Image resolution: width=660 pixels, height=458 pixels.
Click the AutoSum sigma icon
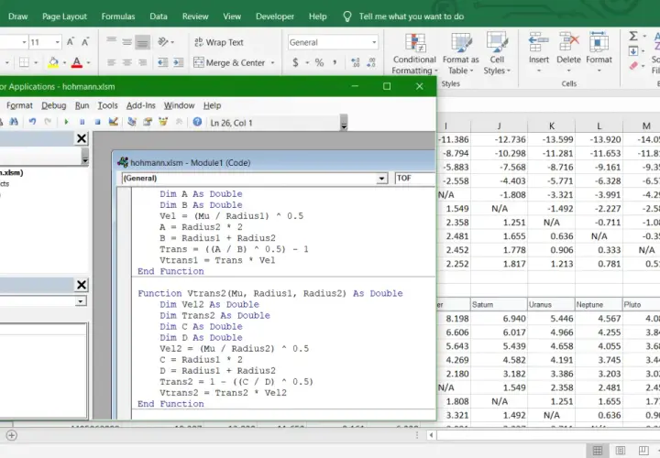(633, 36)
